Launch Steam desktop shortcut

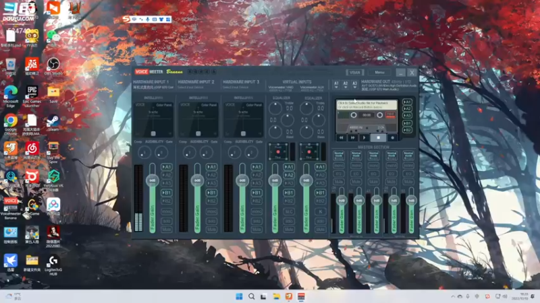[x=53, y=123]
